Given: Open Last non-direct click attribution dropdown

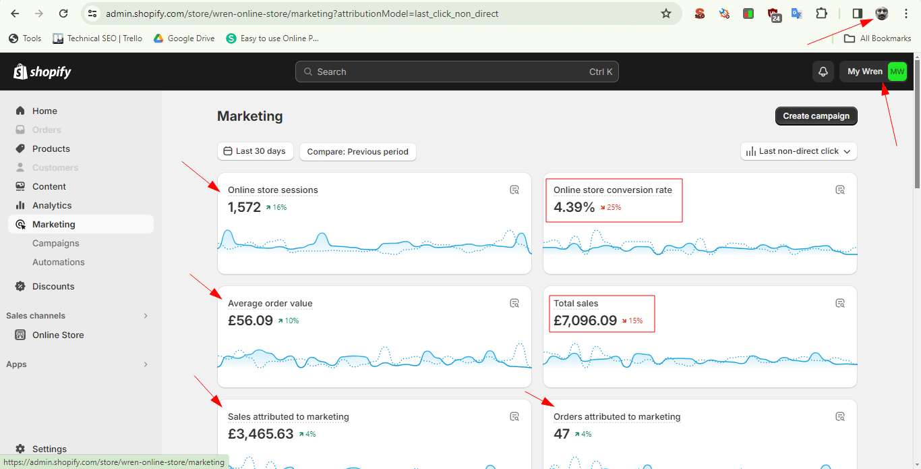Looking at the screenshot, I should (799, 151).
